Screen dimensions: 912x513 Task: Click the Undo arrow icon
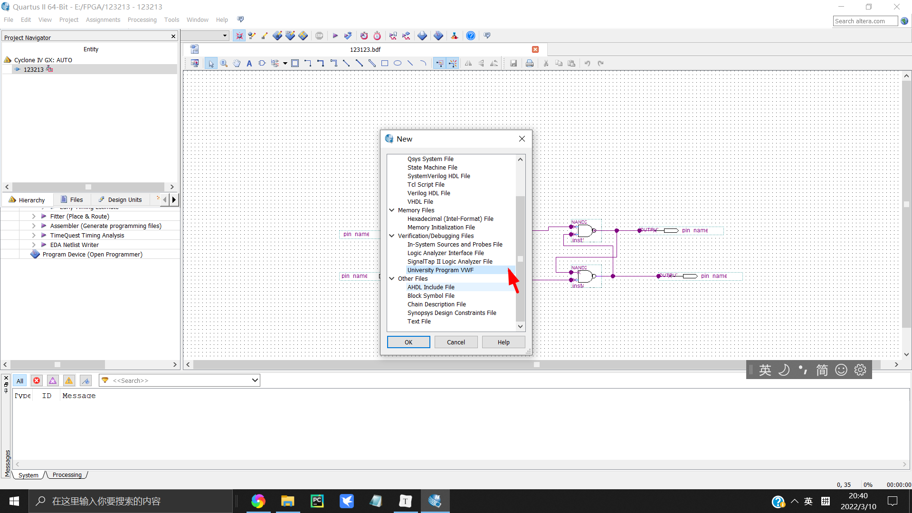(x=588, y=64)
